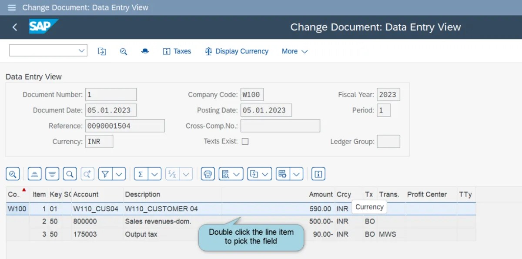522x259 pixels.
Task: Toggle the Texts Exist checkbox
Action: (245, 141)
